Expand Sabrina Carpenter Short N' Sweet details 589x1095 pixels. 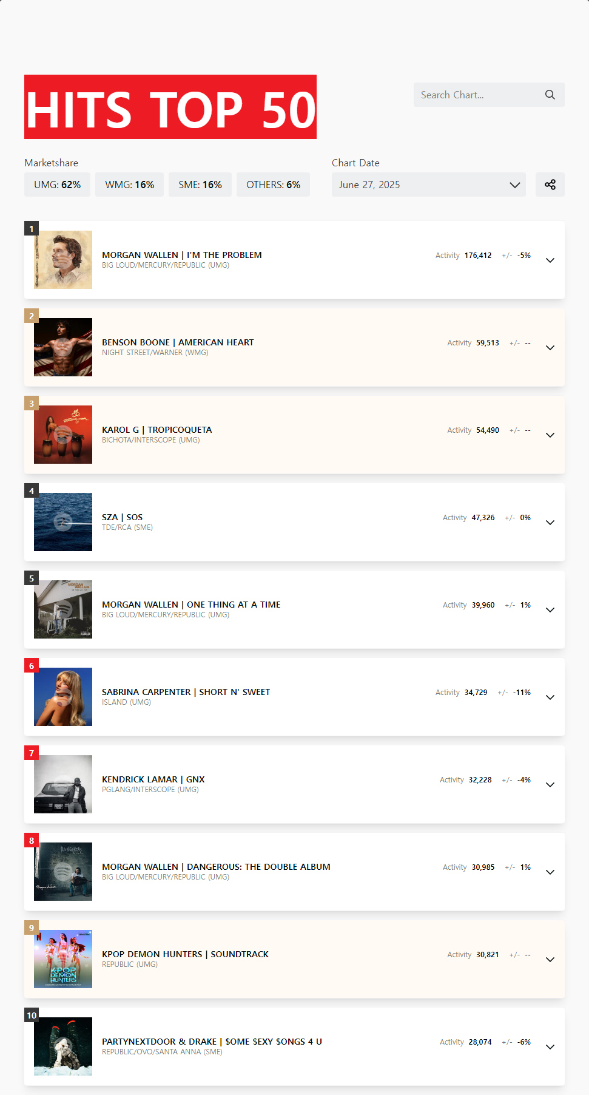pyautogui.click(x=550, y=697)
